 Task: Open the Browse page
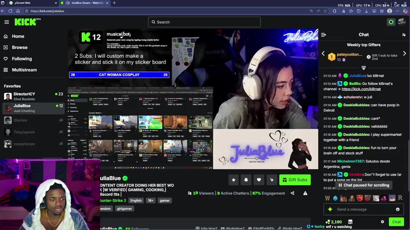[20, 47]
